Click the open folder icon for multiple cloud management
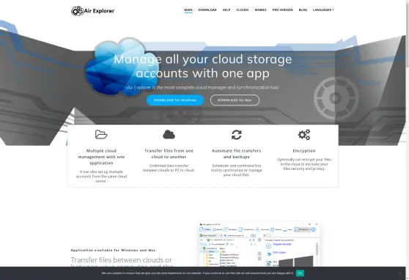This screenshot has width=409, height=280. click(101, 134)
